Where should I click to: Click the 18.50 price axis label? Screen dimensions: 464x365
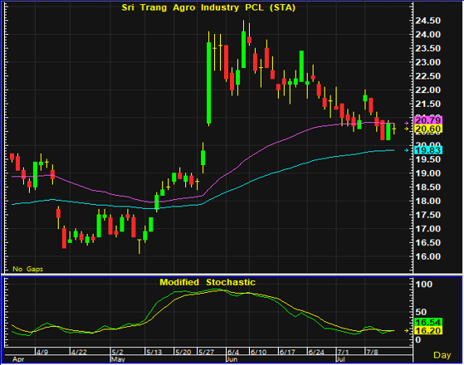coord(428,187)
